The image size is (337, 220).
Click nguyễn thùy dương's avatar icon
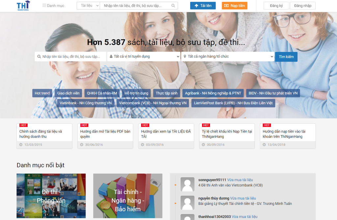(187, 203)
